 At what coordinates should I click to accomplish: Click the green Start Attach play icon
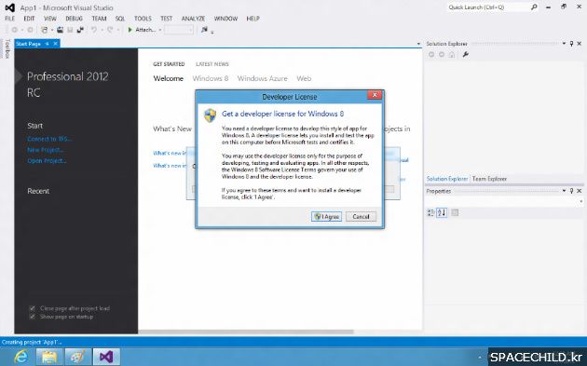pyautogui.click(x=130, y=30)
